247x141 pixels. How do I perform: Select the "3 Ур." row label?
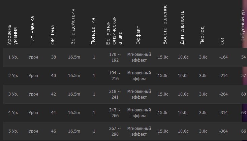coord(13,94)
